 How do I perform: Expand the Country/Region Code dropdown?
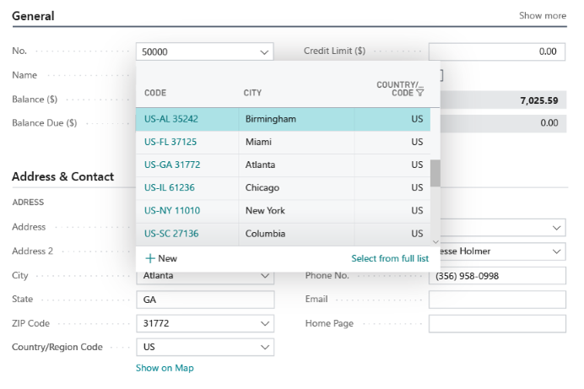264,347
